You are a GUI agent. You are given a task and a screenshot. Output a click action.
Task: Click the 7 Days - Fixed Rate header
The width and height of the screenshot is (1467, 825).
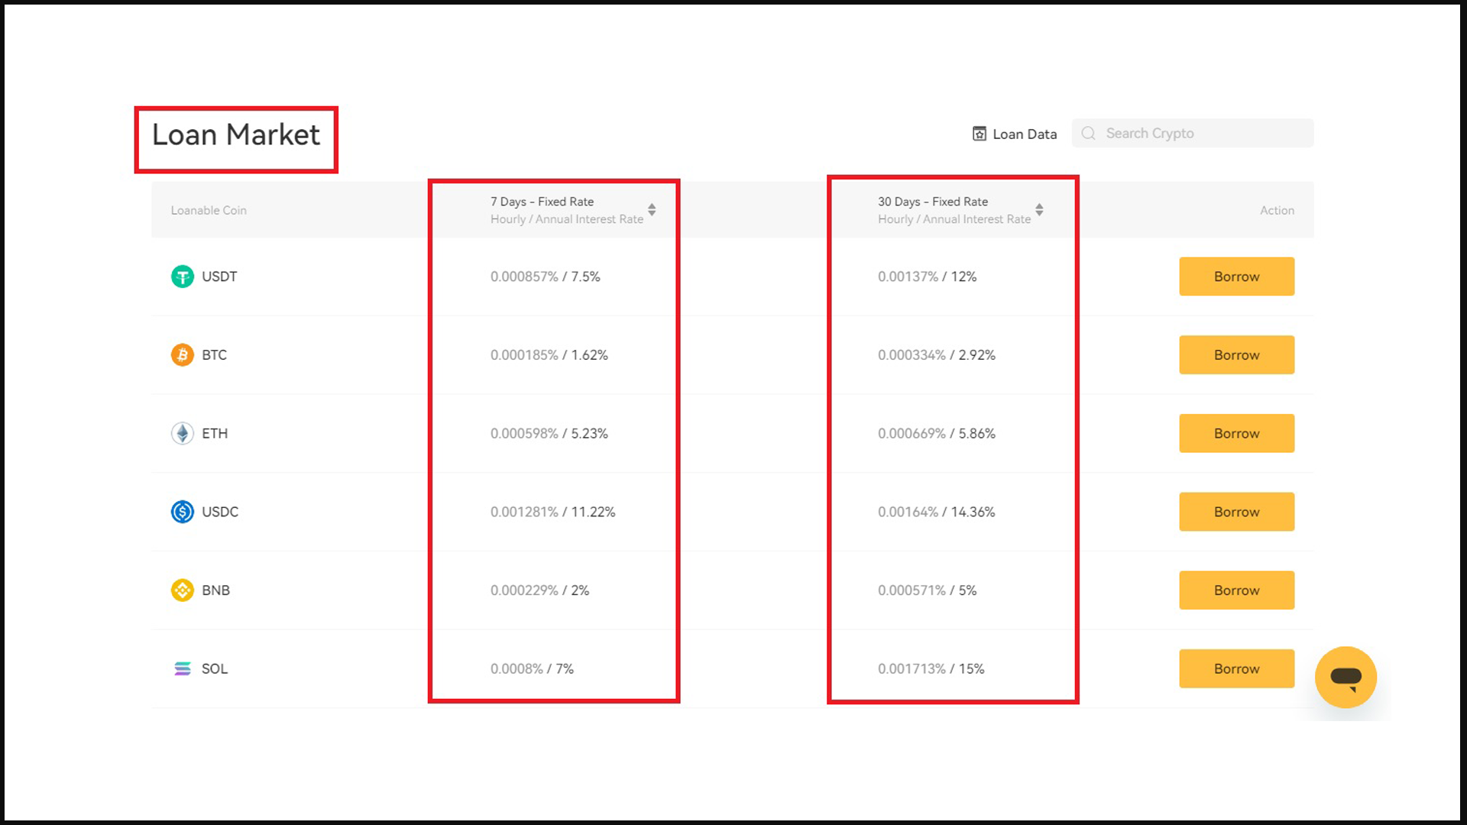(x=542, y=202)
